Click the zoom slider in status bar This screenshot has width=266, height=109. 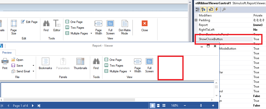coord(201,106)
